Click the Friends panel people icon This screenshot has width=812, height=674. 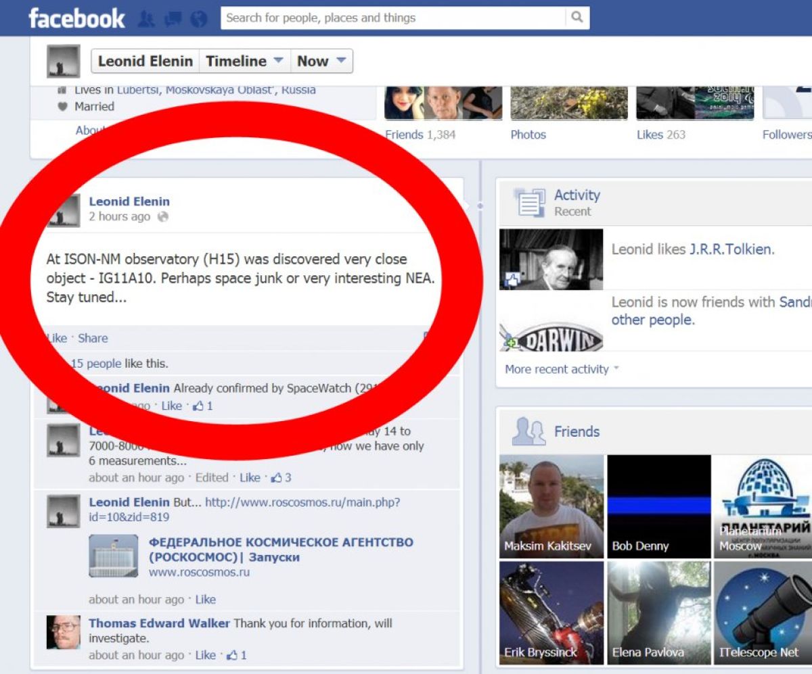coord(528,431)
